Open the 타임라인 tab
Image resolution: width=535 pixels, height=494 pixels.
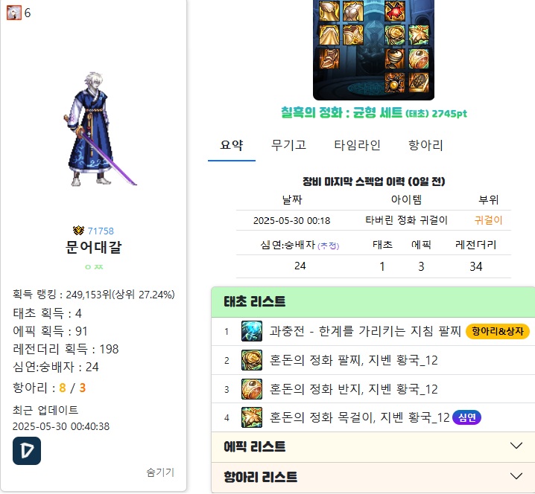coord(357,146)
